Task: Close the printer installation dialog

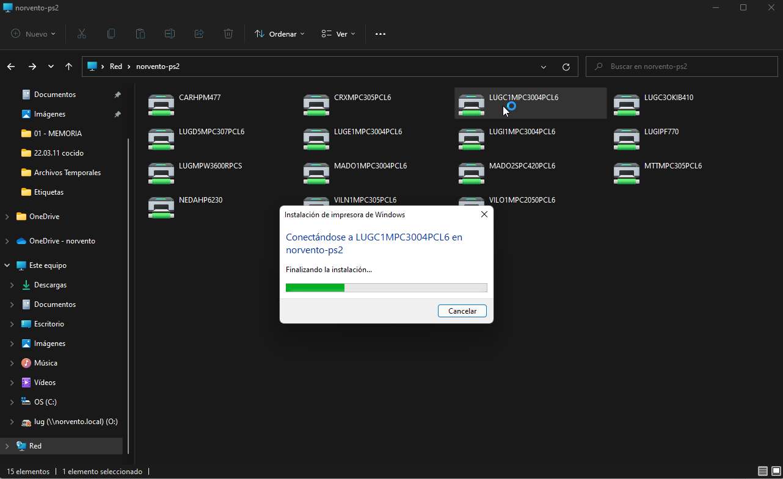Action: 484,215
